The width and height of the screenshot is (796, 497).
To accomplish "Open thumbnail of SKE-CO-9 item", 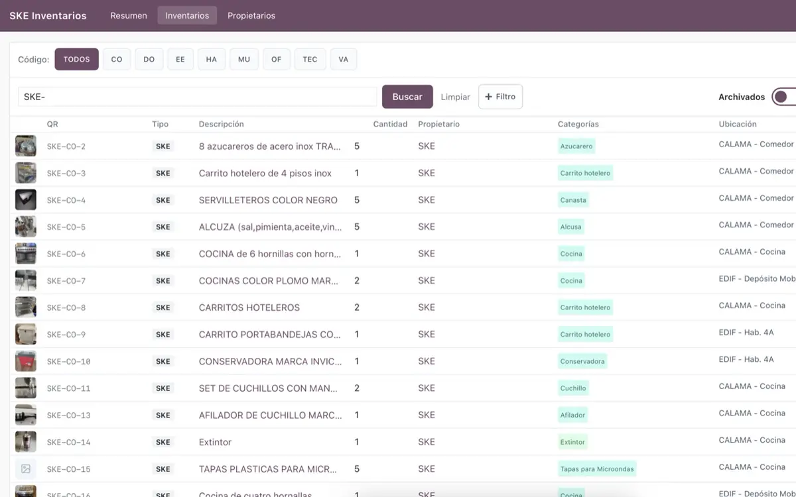I will (x=26, y=334).
